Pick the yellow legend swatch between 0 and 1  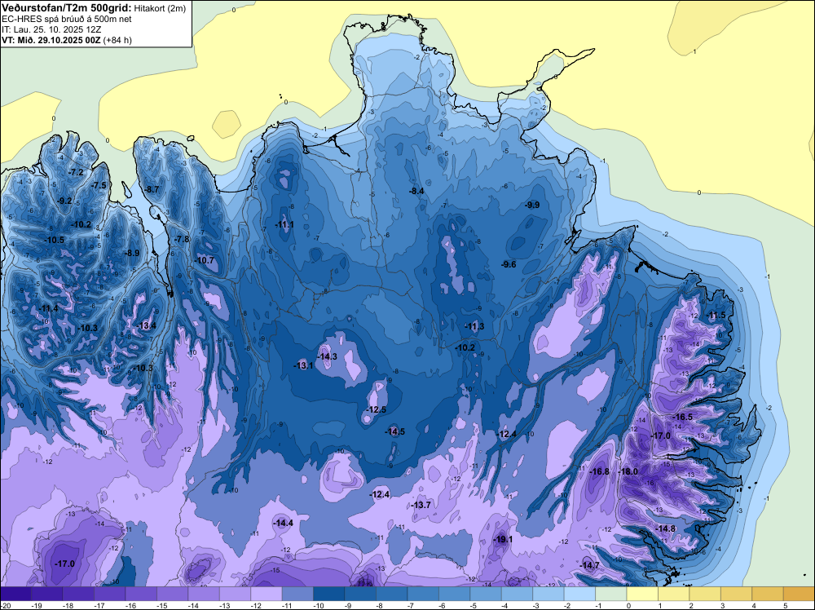pos(642,594)
